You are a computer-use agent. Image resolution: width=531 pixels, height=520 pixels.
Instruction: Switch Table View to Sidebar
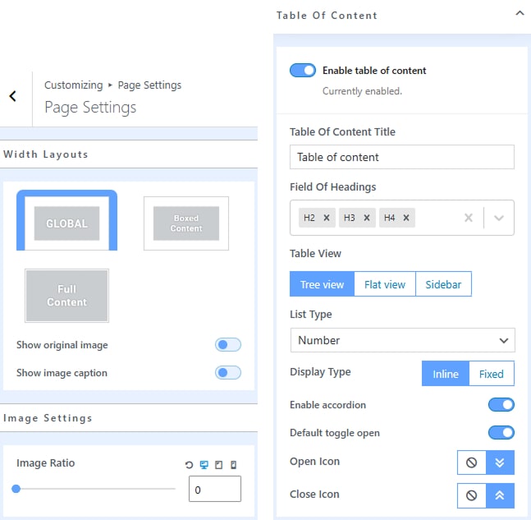pyautogui.click(x=443, y=284)
